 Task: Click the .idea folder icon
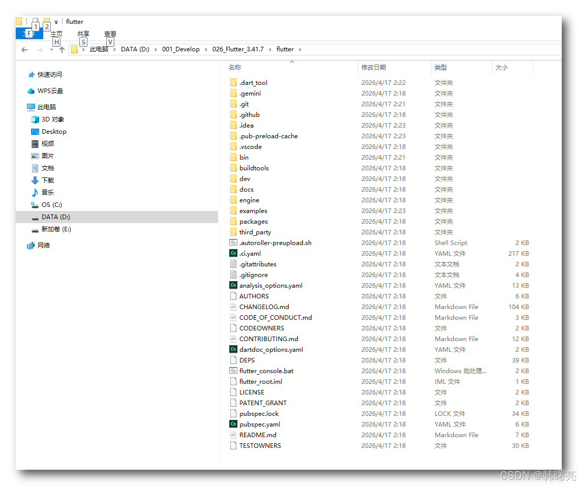233,125
